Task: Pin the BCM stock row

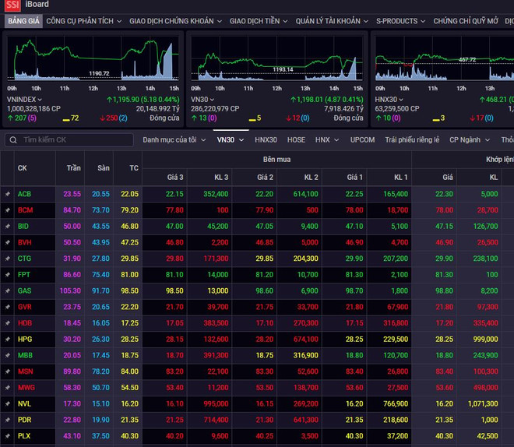Action: pos(7,210)
